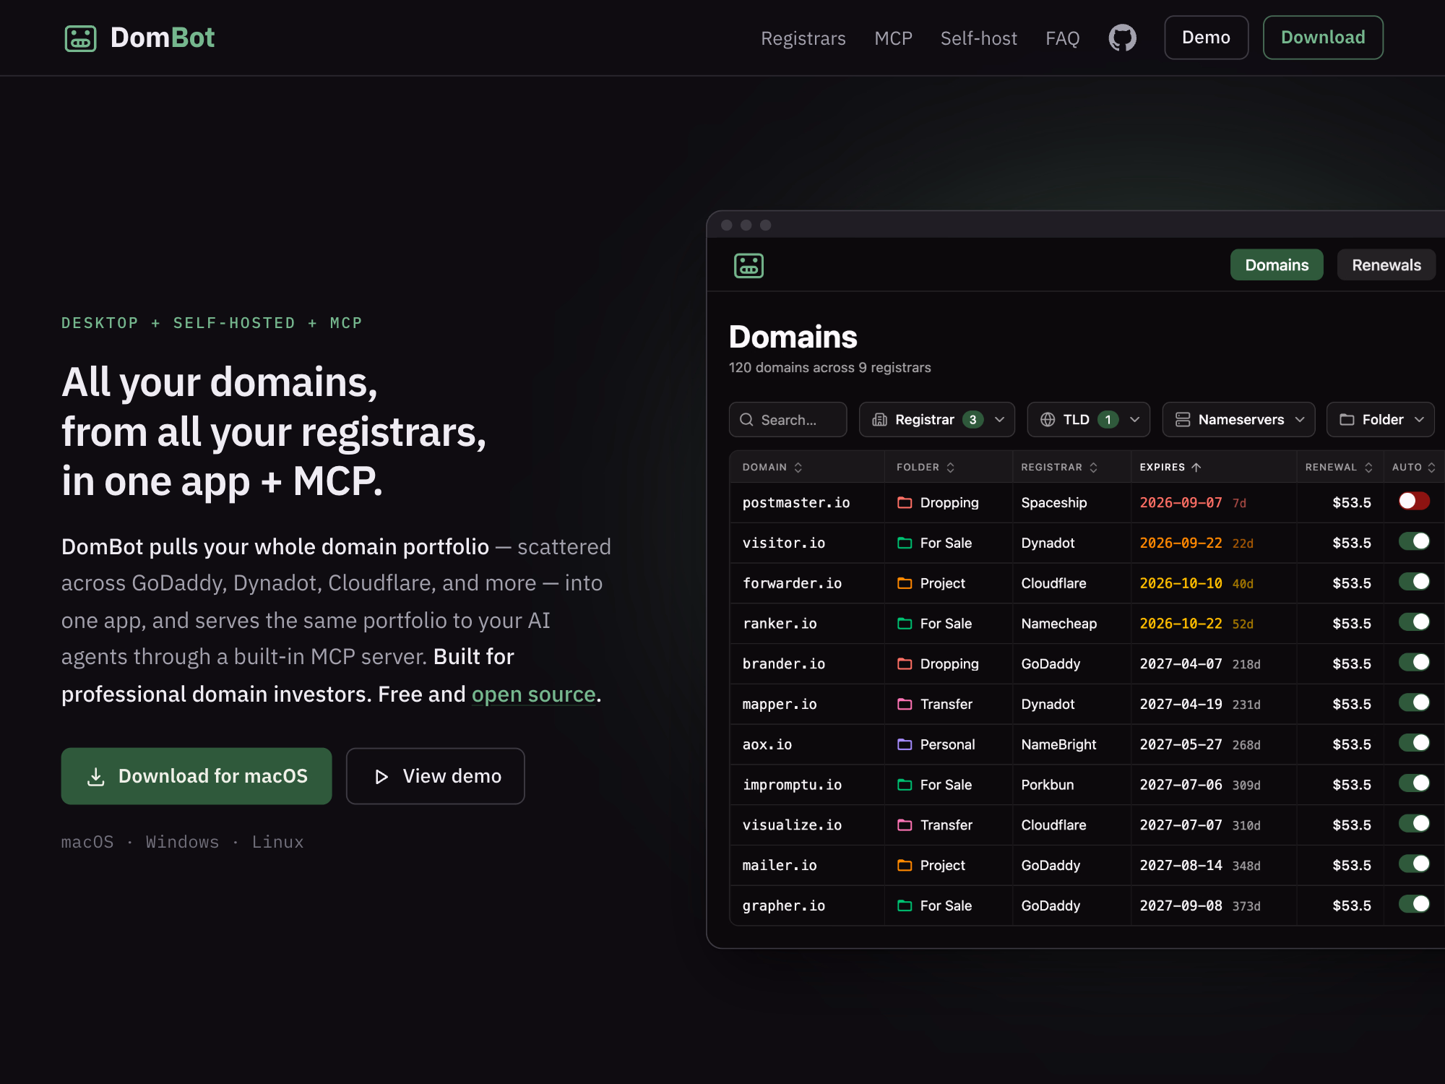Open the FAQ nav link
The image size is (1445, 1084).
click(1062, 38)
